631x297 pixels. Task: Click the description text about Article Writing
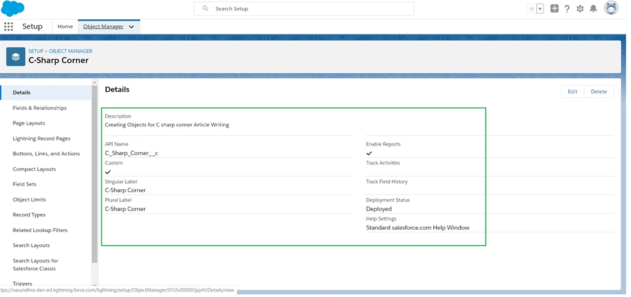tap(167, 124)
